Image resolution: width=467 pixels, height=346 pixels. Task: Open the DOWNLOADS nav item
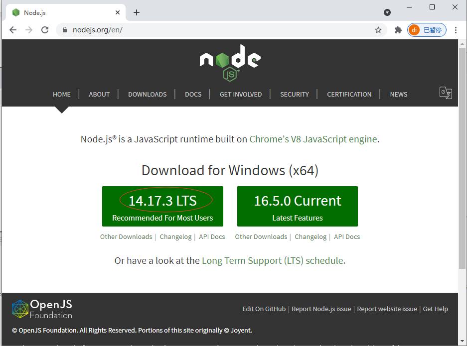(148, 94)
